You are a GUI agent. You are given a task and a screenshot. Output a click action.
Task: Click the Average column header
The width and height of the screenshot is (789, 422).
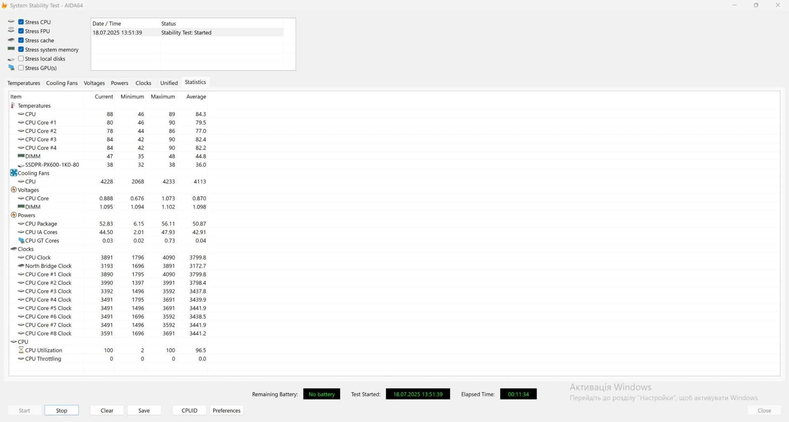click(x=192, y=96)
